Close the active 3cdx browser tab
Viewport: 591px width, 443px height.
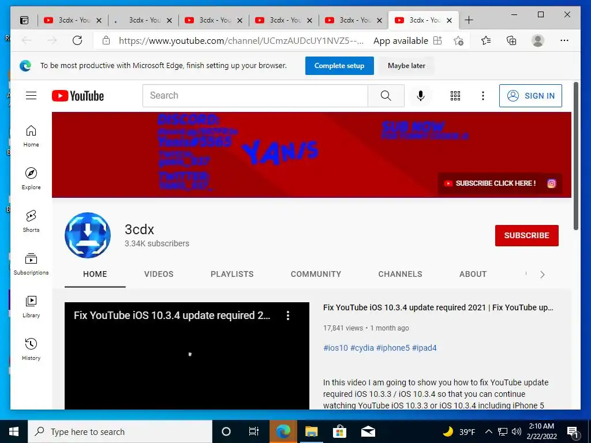[449, 20]
